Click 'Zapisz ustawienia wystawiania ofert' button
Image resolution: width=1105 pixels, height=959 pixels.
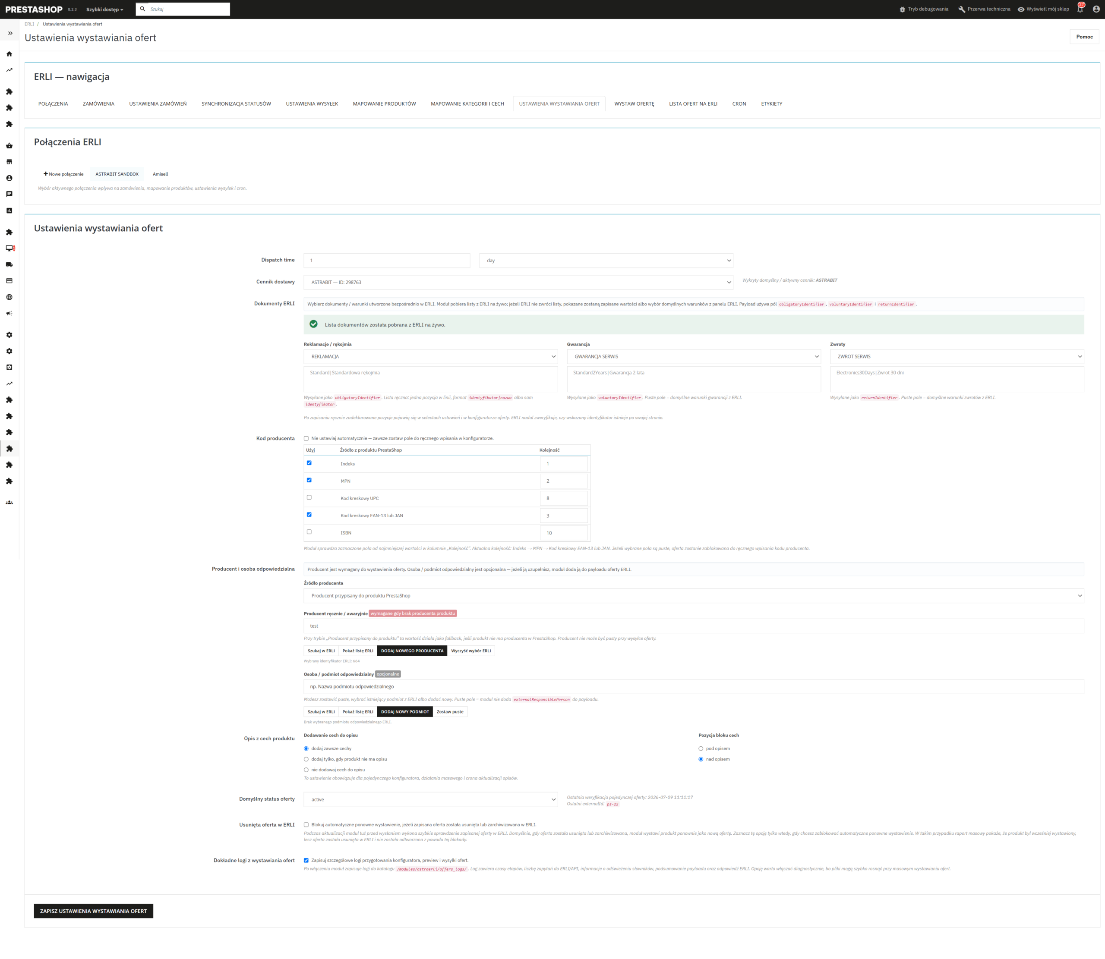(x=93, y=911)
